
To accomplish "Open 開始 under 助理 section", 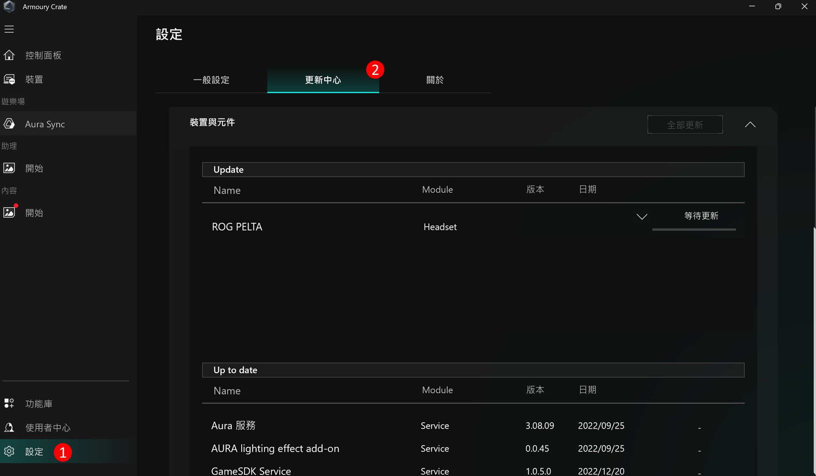I will [34, 168].
